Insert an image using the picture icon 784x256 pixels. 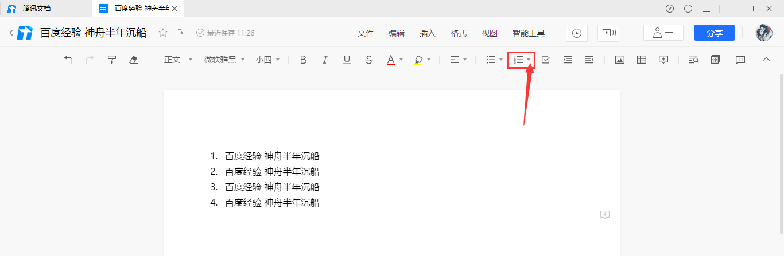619,60
